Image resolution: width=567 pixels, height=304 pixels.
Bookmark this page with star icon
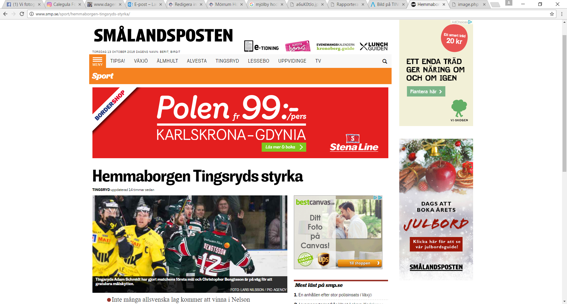point(552,14)
